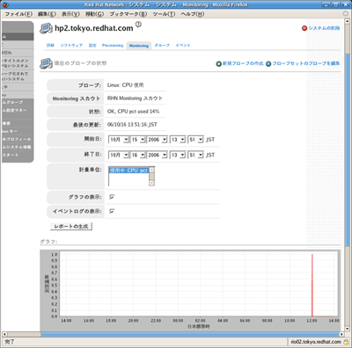Viewport: 352px width, 348px height.
Task: Toggle the graph display checkbox
Action: point(112,197)
